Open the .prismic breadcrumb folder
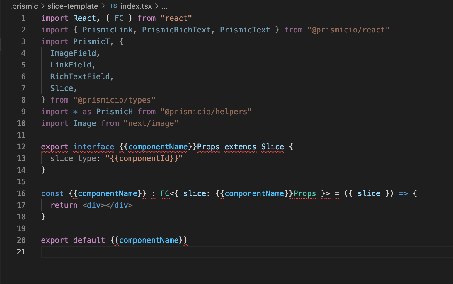Image resolution: width=453 pixels, height=284 pixels. point(24,6)
